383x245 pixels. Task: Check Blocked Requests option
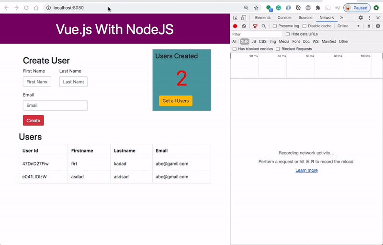278,49
